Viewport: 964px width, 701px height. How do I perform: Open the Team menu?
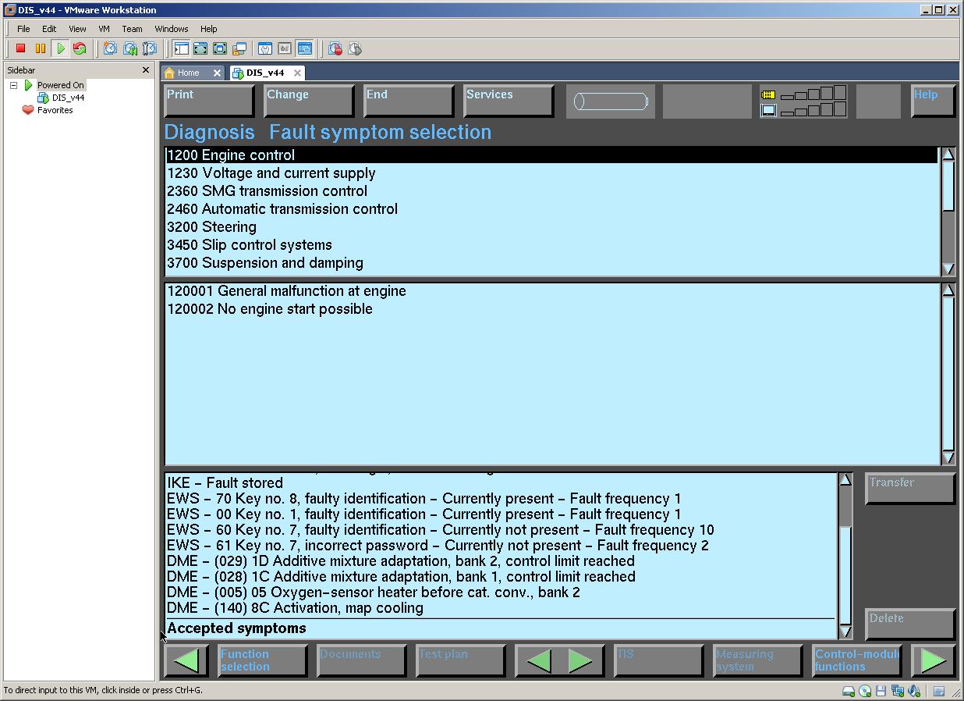coord(132,29)
